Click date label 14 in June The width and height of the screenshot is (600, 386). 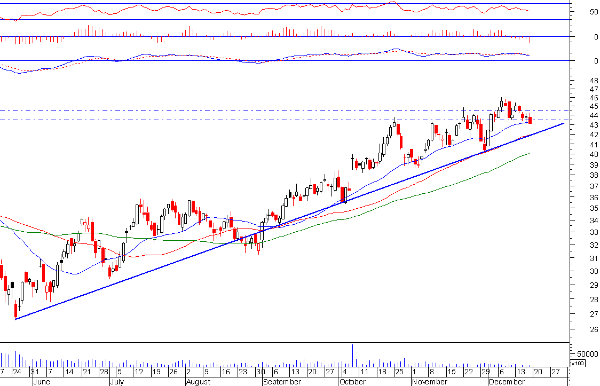(69, 372)
